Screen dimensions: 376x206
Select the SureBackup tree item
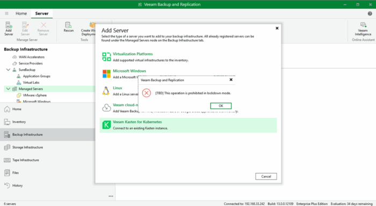[27, 70]
